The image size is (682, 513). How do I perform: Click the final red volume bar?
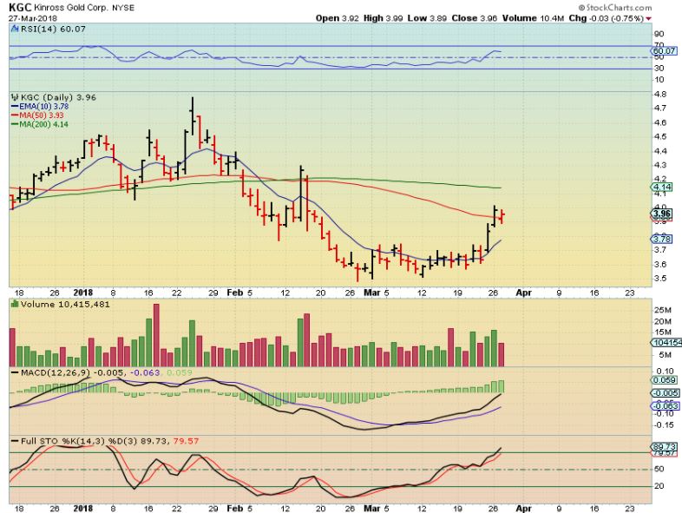click(x=501, y=355)
